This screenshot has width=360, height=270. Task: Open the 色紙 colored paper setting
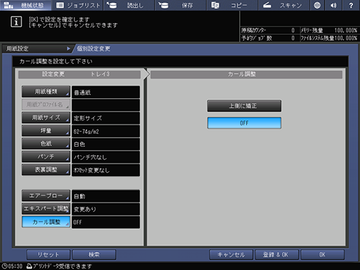pyautogui.click(x=46, y=143)
